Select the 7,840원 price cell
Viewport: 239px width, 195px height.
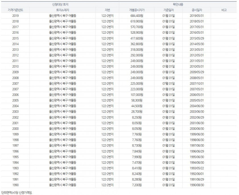click(137, 151)
